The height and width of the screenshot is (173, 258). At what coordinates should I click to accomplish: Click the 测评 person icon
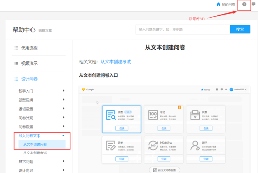click(195, 146)
